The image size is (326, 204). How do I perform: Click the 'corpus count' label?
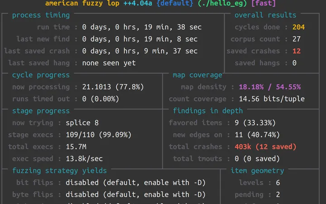(255, 39)
